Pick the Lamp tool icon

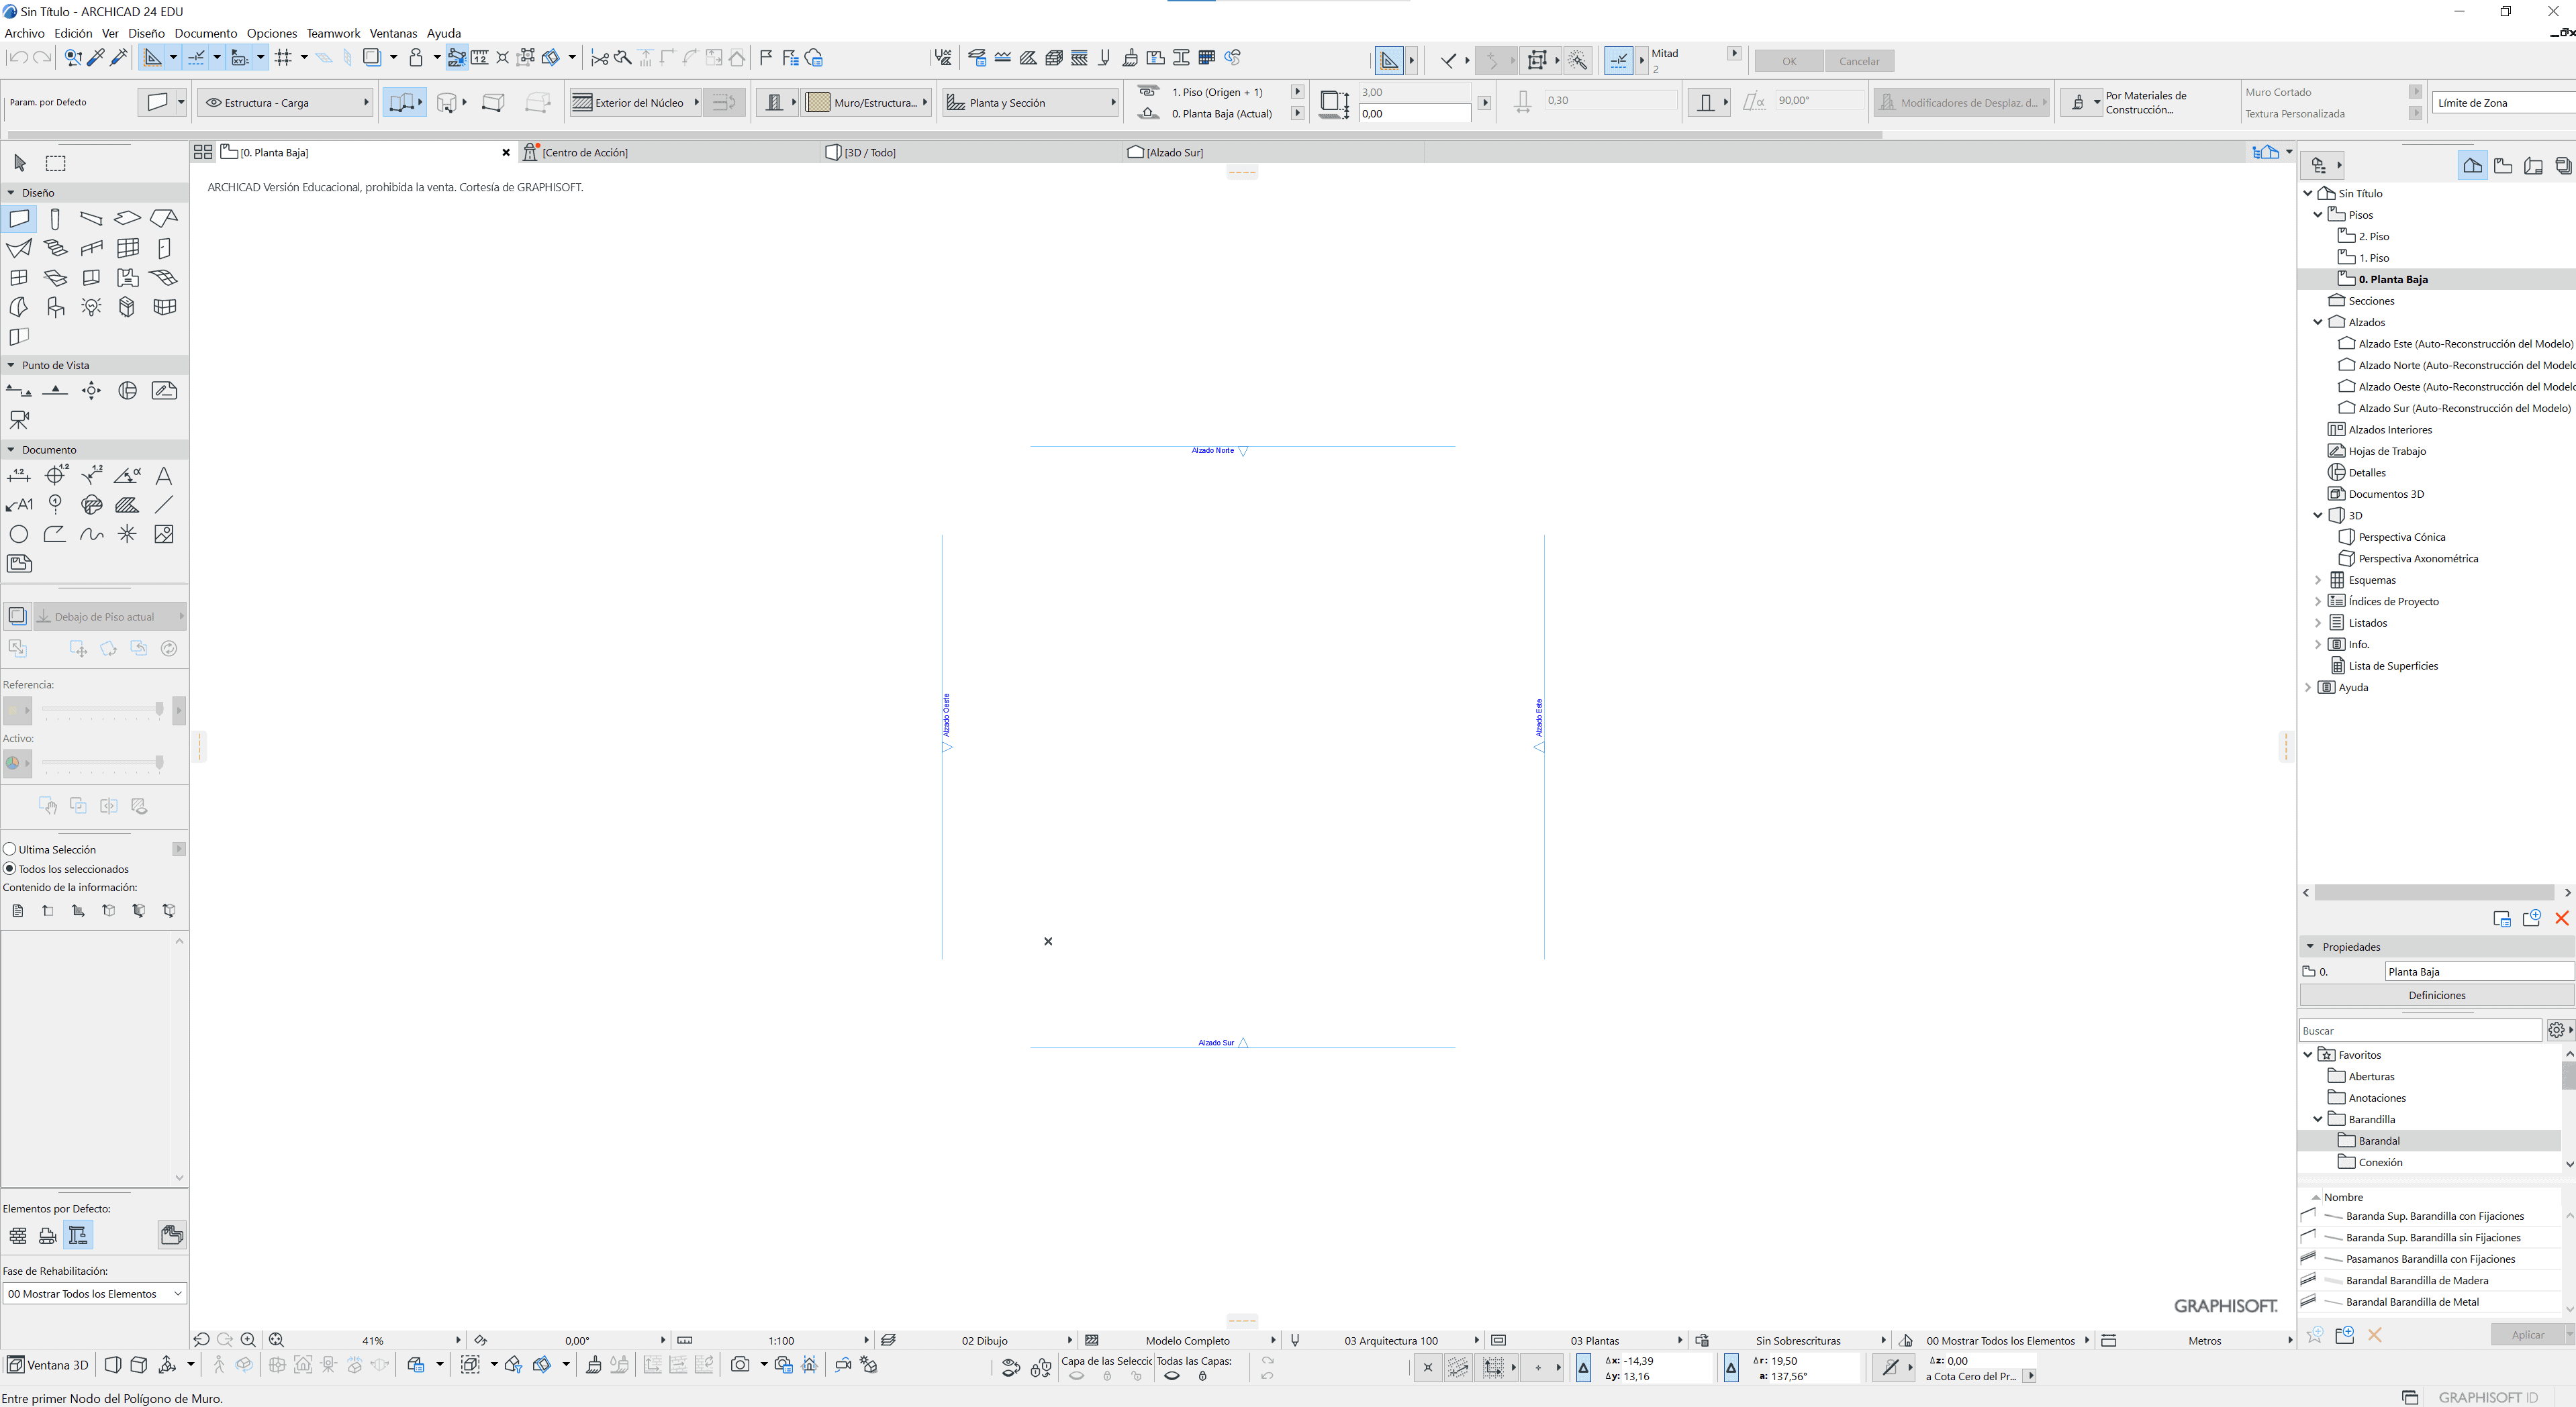point(91,307)
